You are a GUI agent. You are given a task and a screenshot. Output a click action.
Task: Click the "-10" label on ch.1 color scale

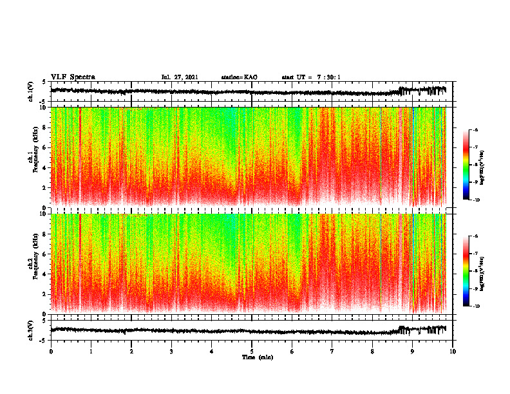476,200
